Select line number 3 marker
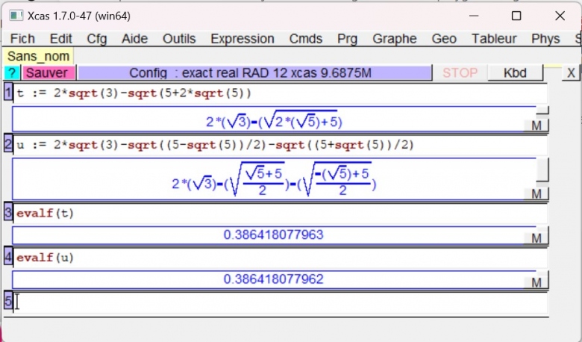582x342 pixels. [x=8, y=213]
